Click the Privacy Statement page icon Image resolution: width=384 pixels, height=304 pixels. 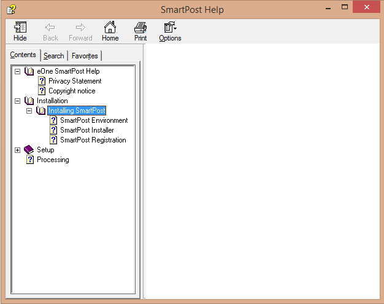click(x=42, y=81)
